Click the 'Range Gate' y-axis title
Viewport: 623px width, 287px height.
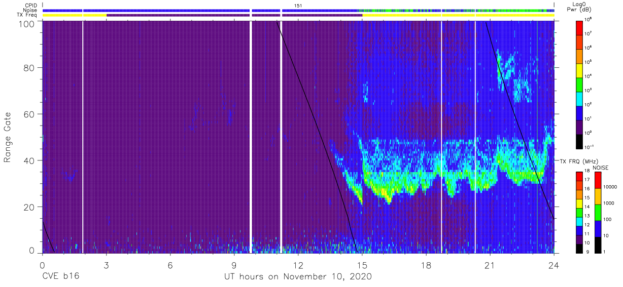(8, 137)
